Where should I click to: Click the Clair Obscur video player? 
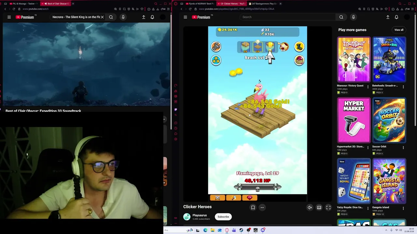click(86, 64)
